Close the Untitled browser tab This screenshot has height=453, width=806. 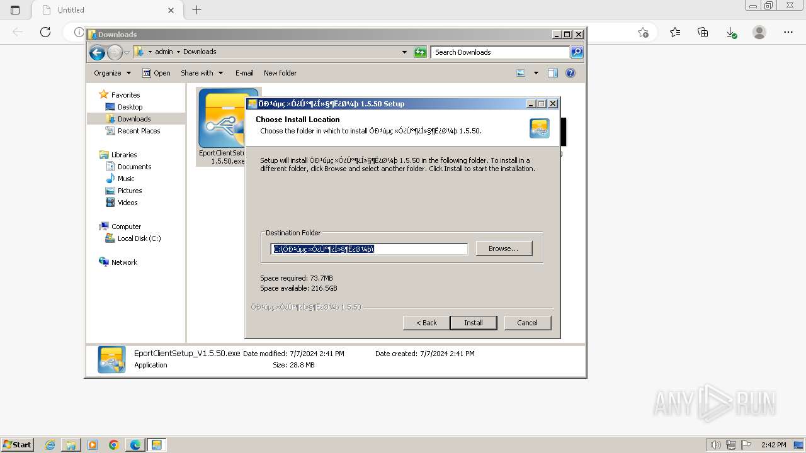171,10
